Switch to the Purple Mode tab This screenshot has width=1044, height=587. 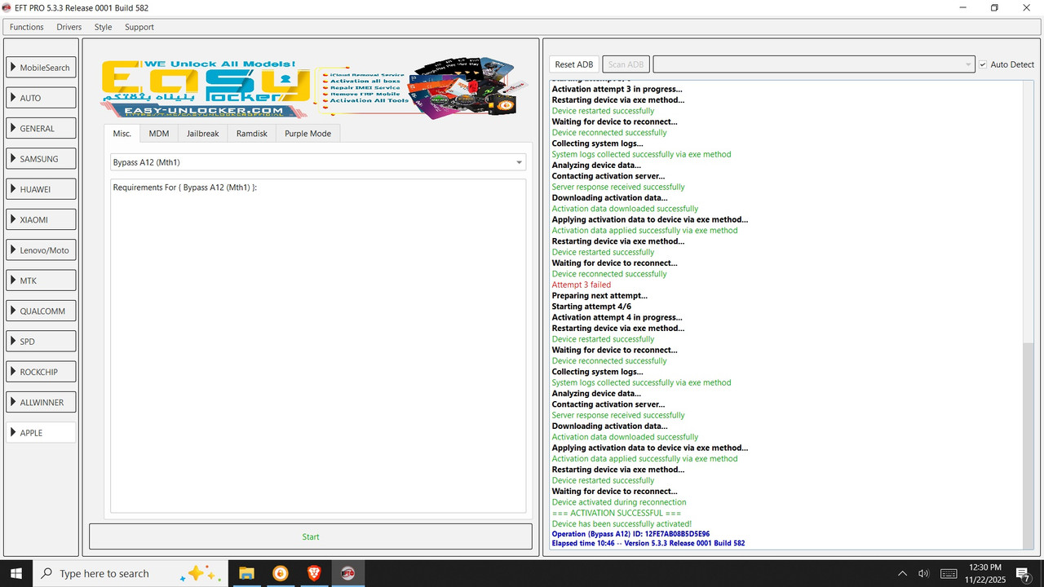pyautogui.click(x=307, y=134)
